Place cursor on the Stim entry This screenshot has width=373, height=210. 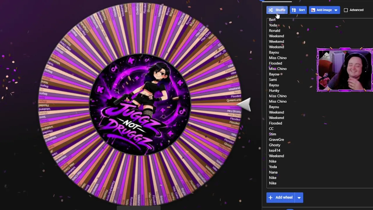tap(272, 134)
